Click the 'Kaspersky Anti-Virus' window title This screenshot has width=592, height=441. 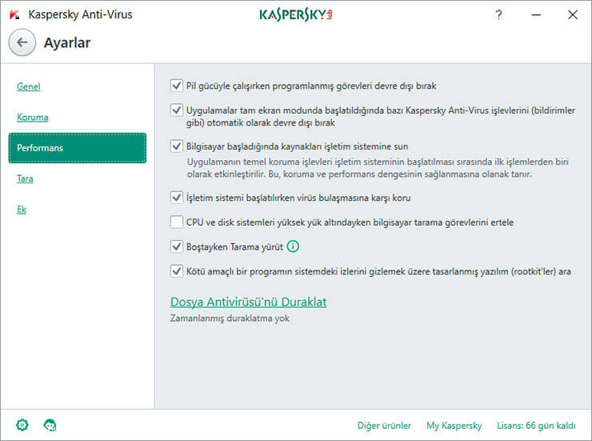click(x=81, y=14)
